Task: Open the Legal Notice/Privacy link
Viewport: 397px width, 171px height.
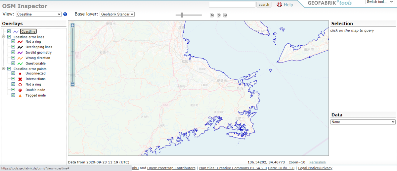Action: coord(315,168)
